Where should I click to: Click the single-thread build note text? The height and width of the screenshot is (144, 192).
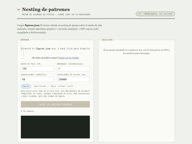(x=55, y=94)
